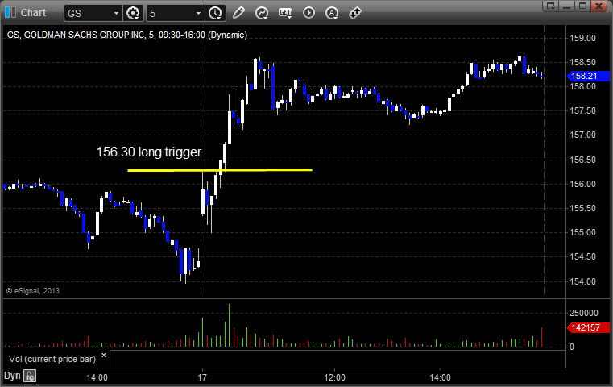Open the studies chart icon menu

262,13
